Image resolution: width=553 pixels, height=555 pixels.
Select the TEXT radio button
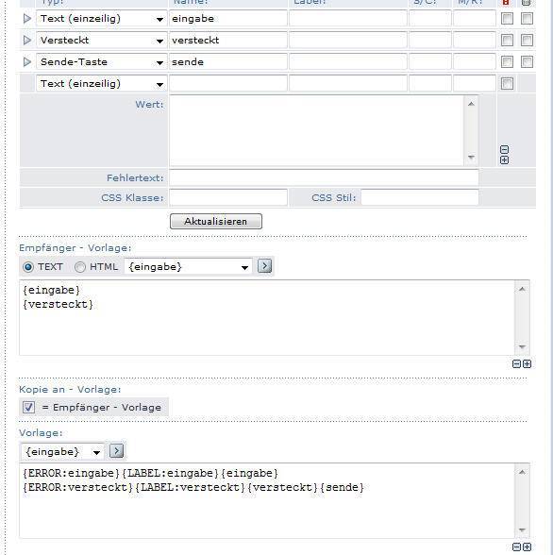coord(28,267)
